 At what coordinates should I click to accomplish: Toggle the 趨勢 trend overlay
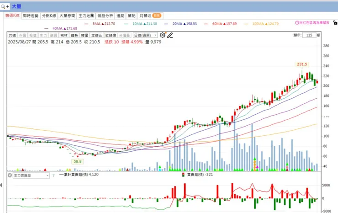[x=74, y=35]
